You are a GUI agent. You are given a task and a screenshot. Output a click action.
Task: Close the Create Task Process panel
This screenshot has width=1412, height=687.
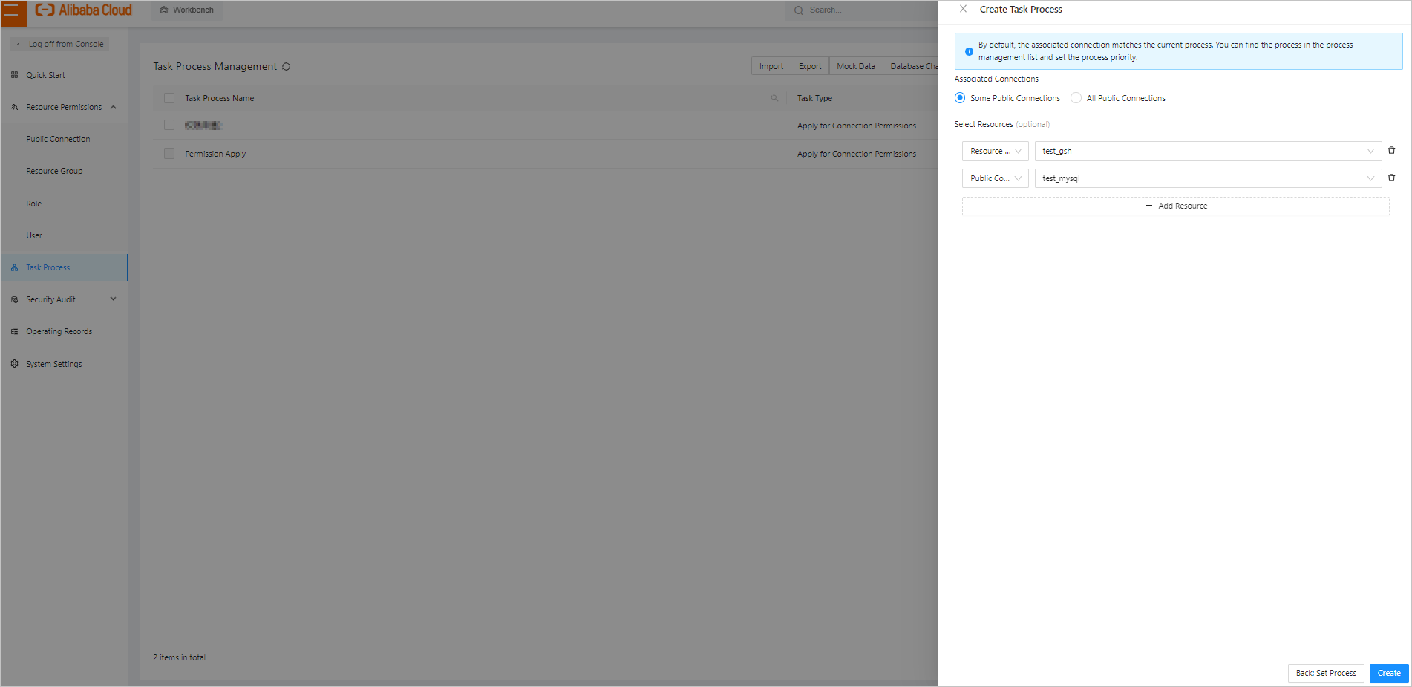pos(963,9)
